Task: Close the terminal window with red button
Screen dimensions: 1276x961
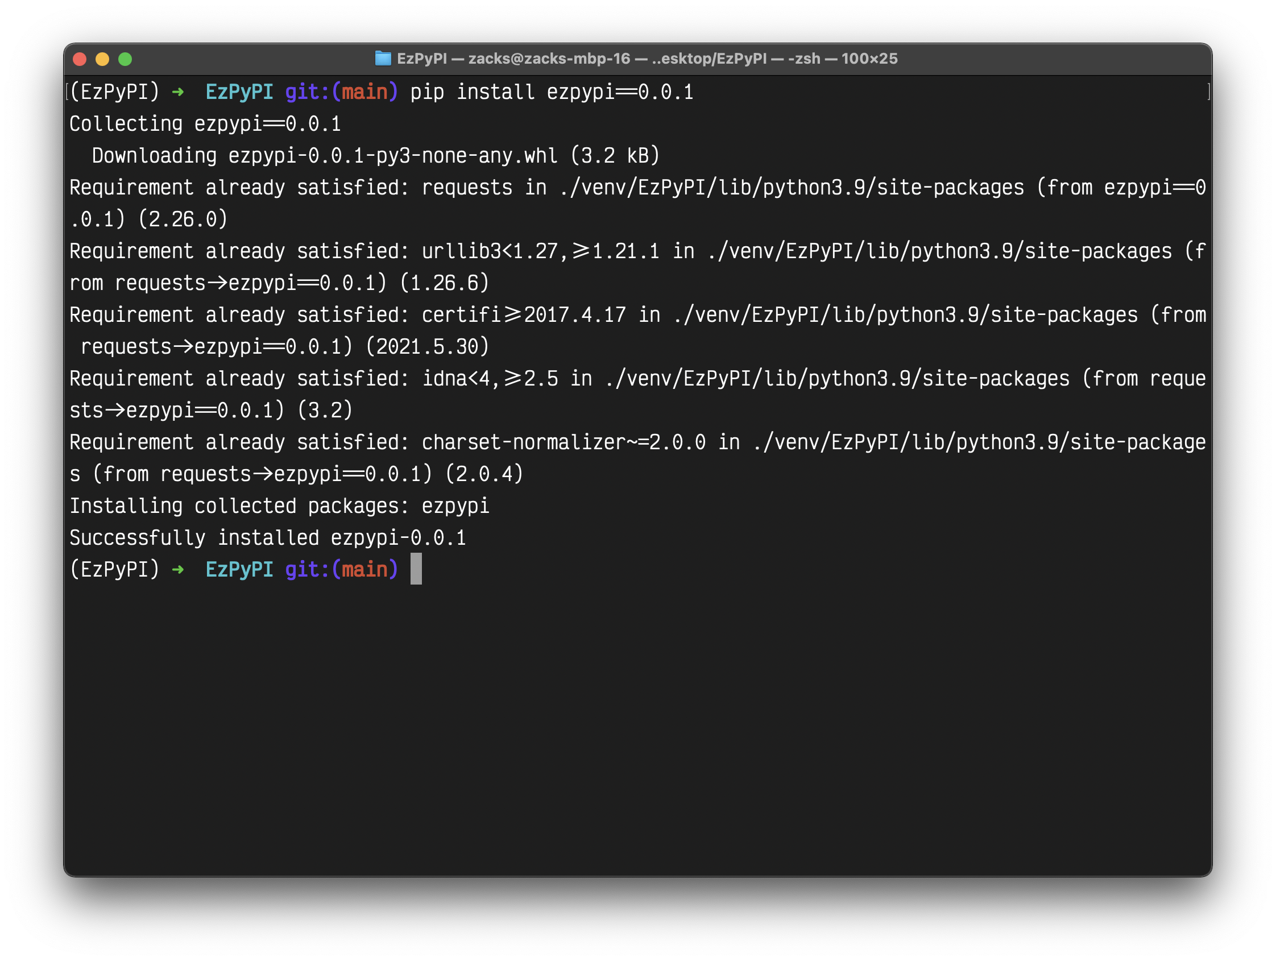Action: tap(80, 59)
